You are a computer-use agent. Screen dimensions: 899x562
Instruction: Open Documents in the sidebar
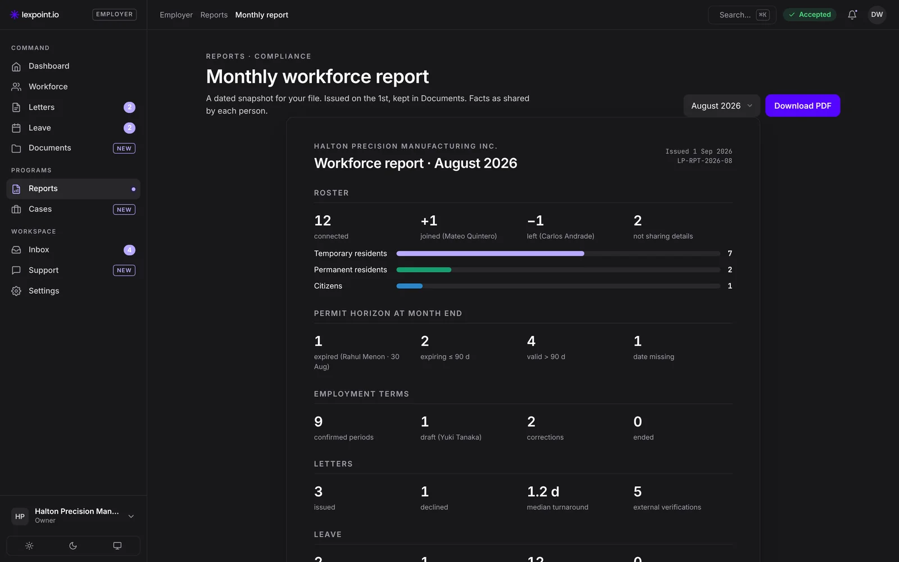click(74, 148)
